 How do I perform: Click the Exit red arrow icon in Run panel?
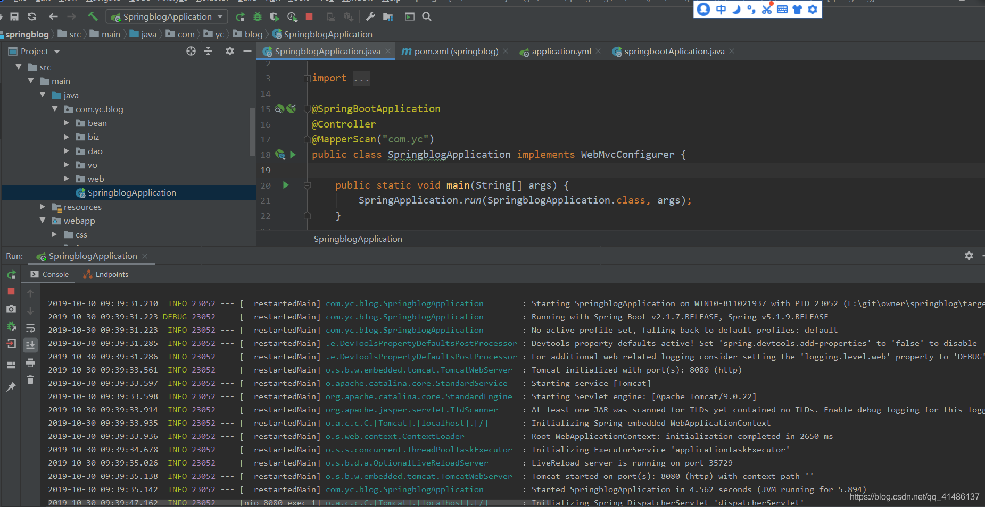pos(11,343)
